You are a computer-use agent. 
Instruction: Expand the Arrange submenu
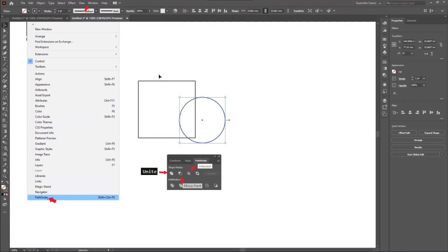(73, 36)
